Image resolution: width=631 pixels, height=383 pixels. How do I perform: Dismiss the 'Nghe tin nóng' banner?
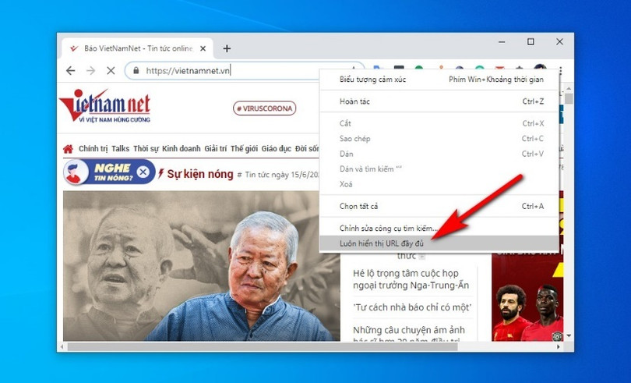(143, 172)
